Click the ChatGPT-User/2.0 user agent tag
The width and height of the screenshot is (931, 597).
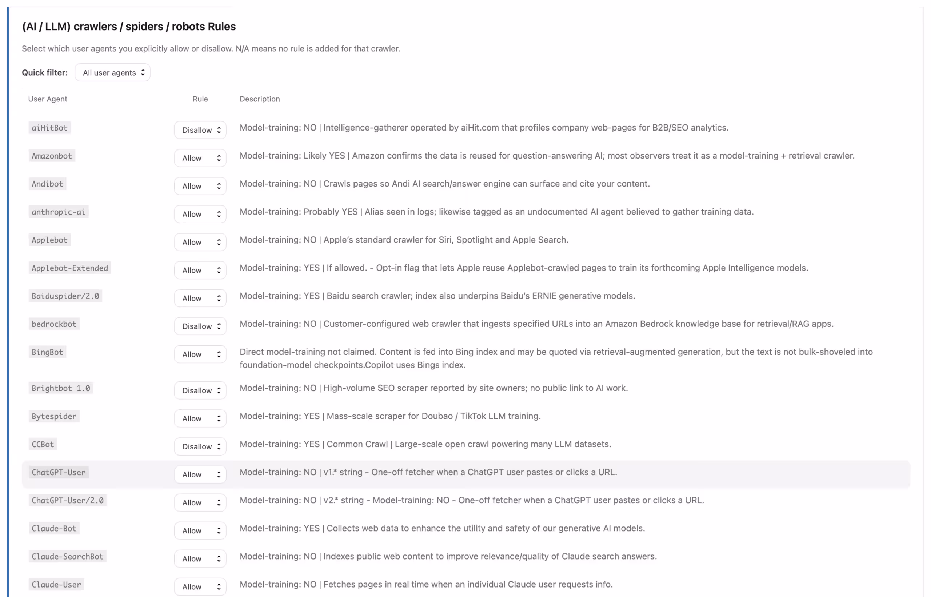[x=68, y=501]
